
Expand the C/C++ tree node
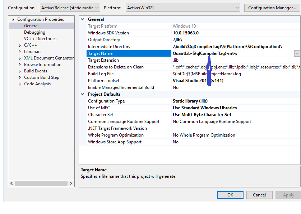(x=20, y=45)
